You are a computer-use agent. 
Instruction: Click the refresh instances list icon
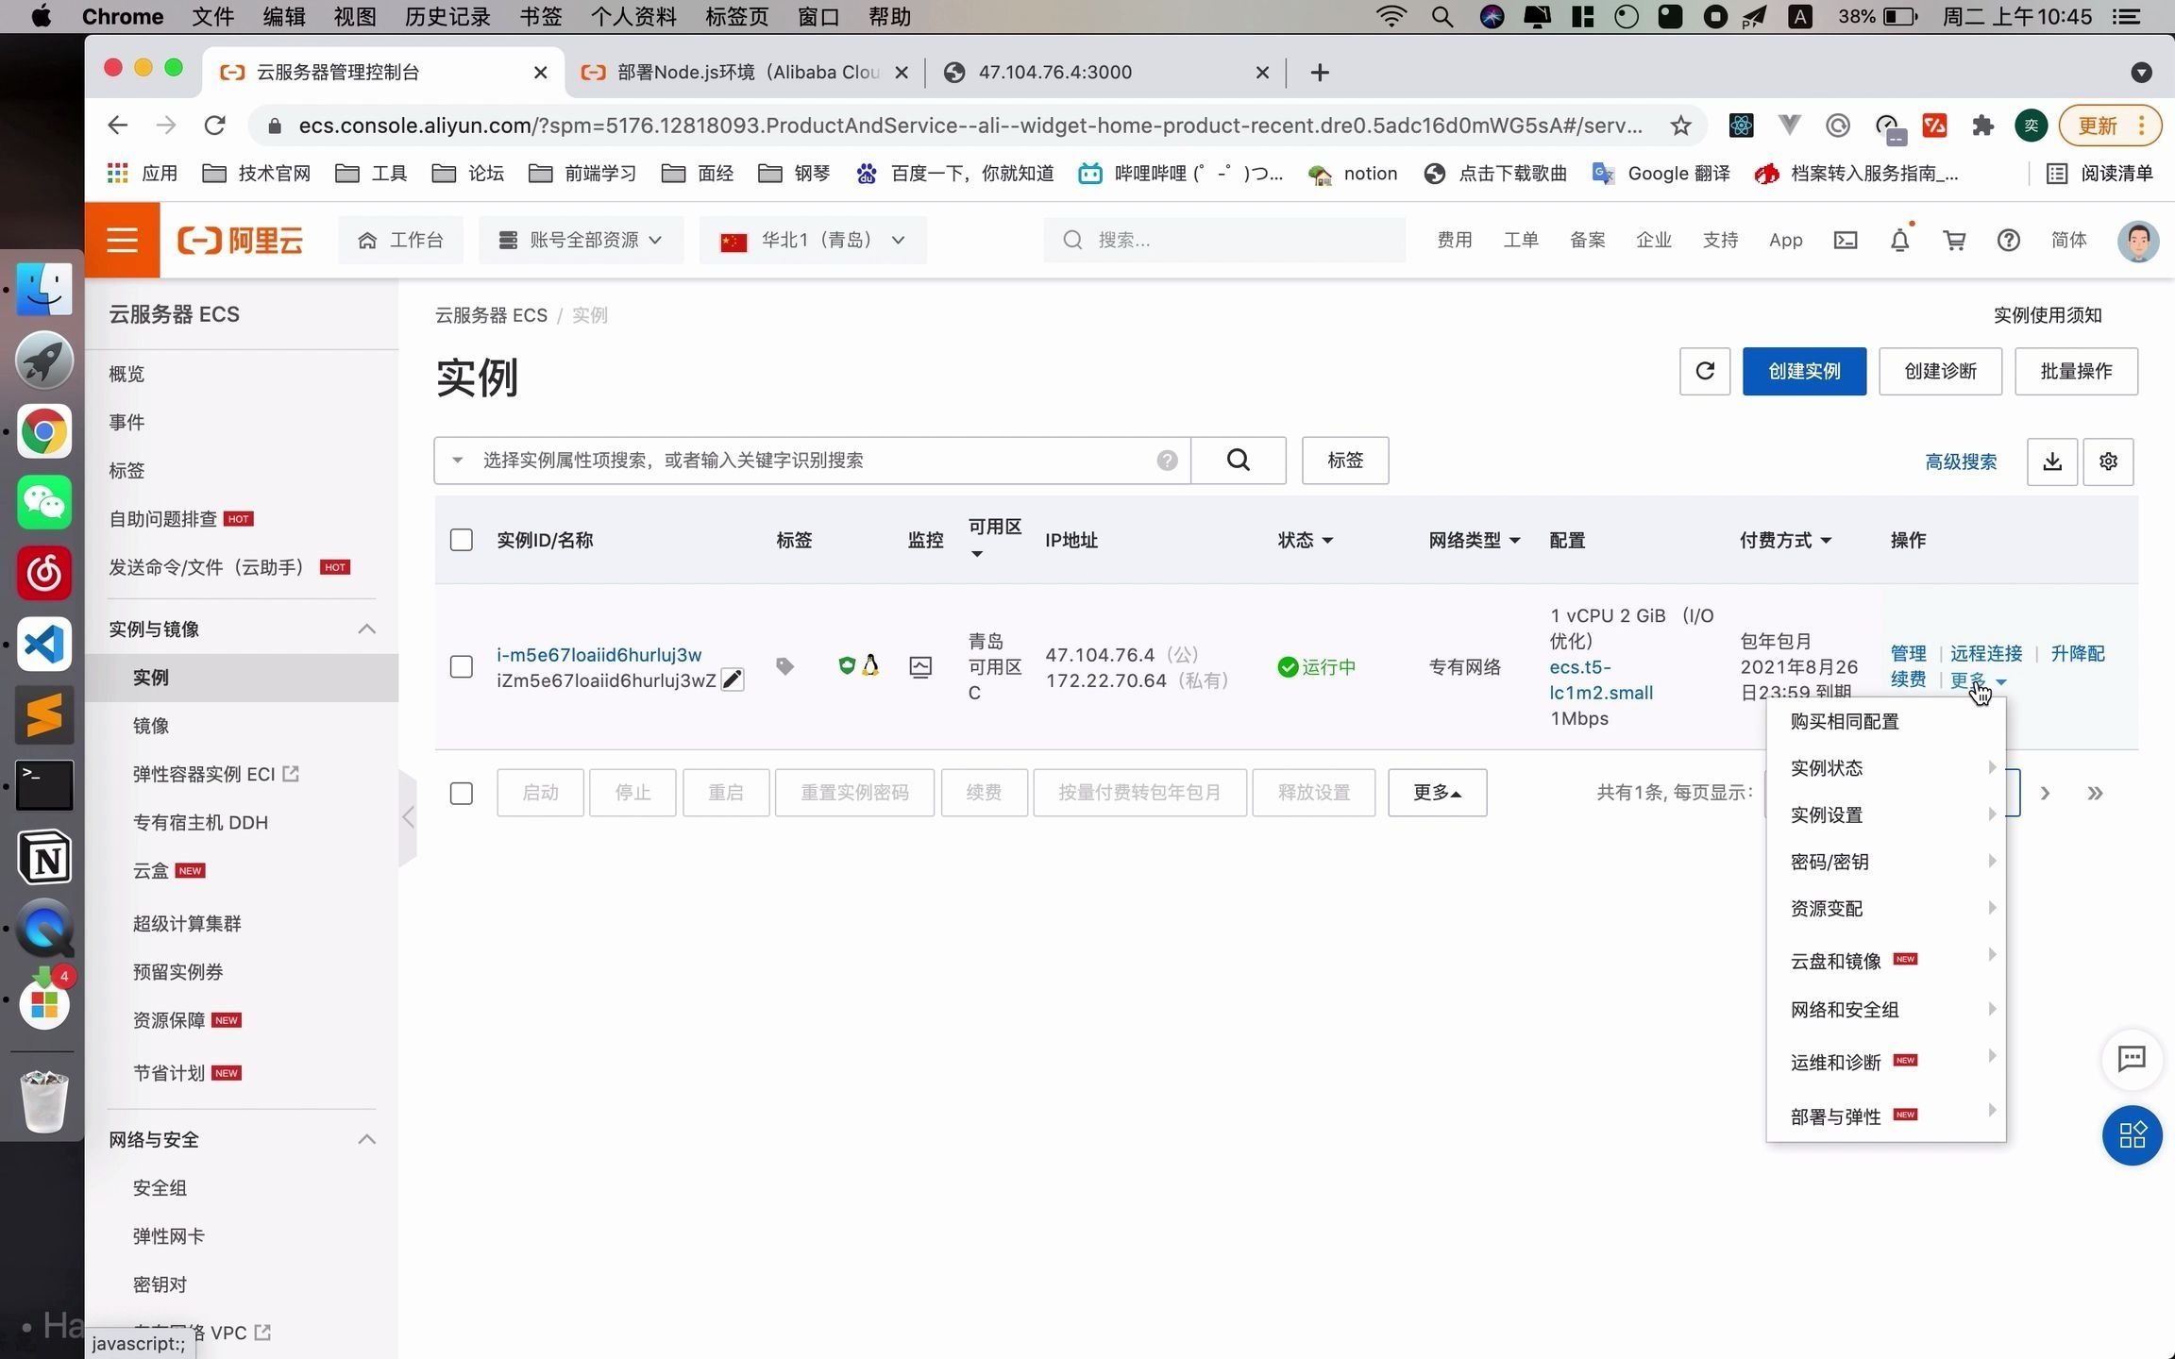[1704, 371]
